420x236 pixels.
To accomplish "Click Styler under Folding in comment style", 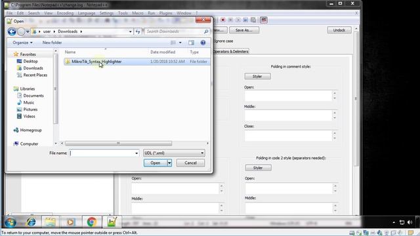I will click(x=257, y=77).
